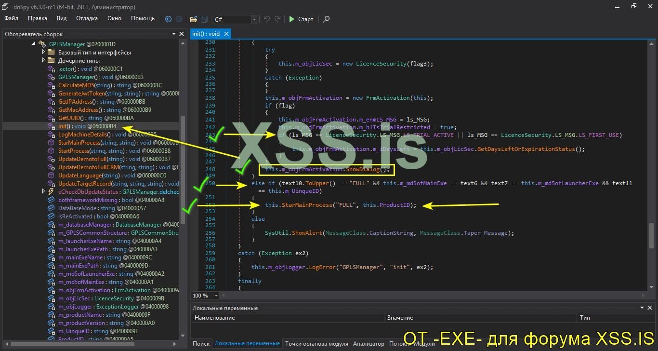Open the 100 % zoom dropdown
Image resolution: width=658 pixels, height=351 pixels.
tap(216, 296)
